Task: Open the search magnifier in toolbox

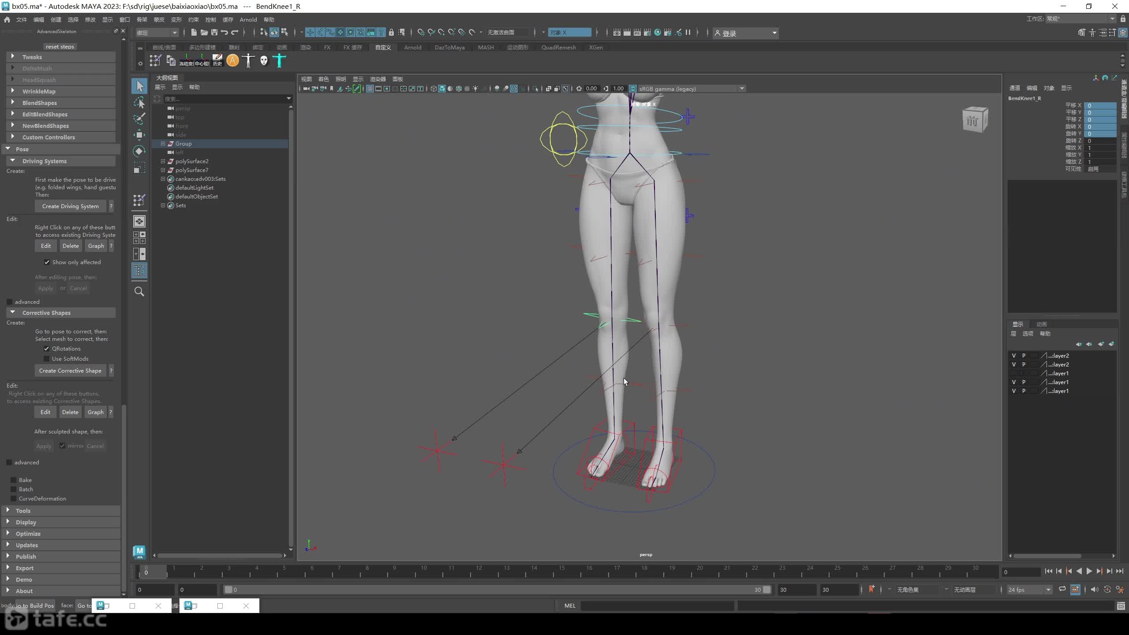Action: pyautogui.click(x=139, y=291)
